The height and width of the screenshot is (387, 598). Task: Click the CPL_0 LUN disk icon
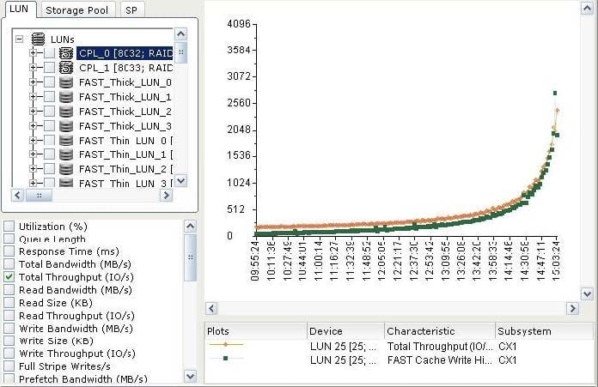pos(66,53)
